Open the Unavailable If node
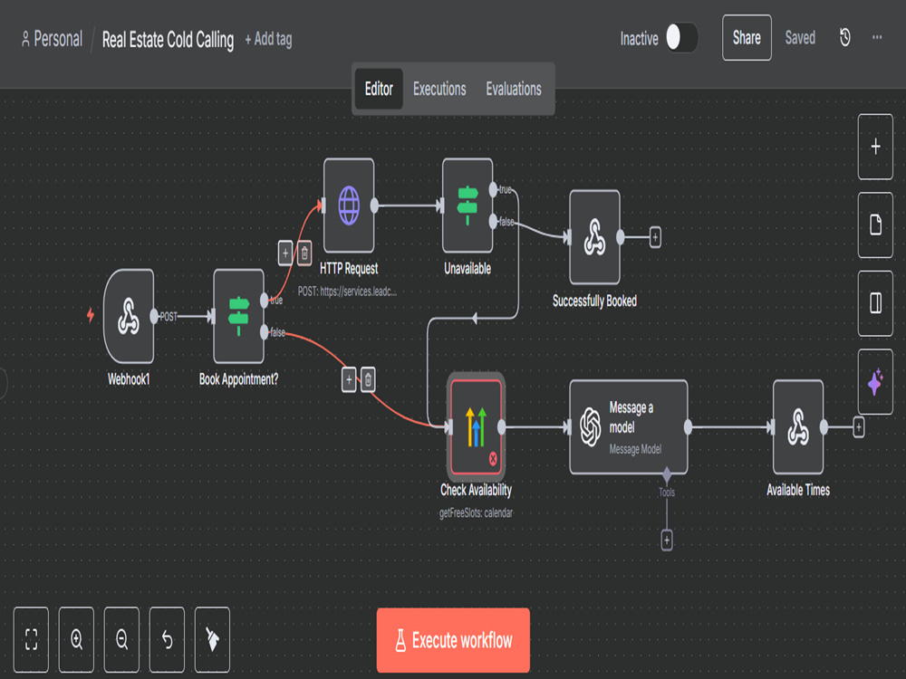 pos(467,206)
